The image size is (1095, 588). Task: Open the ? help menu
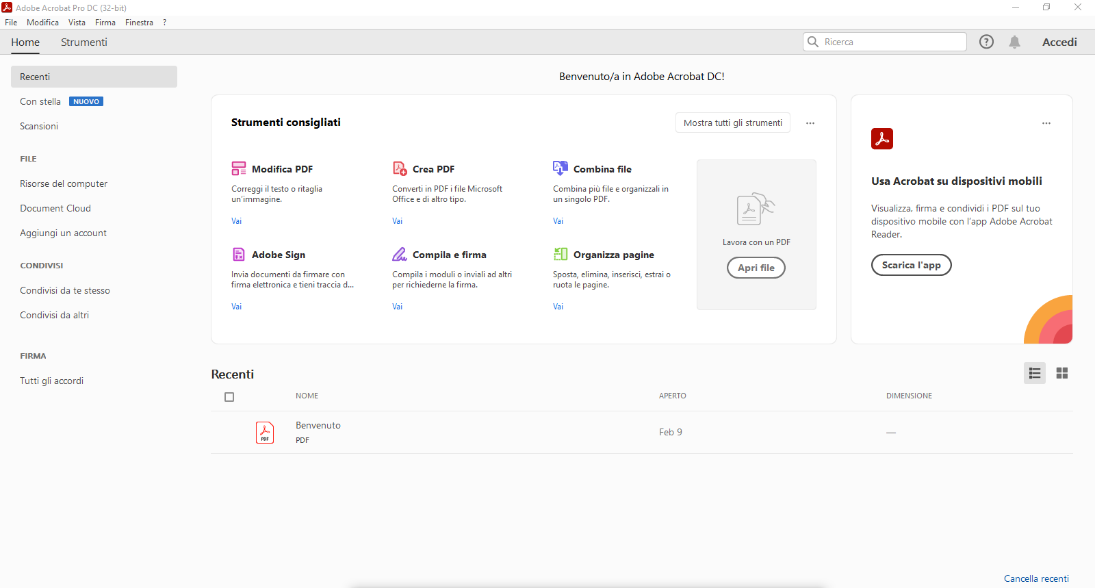165,23
